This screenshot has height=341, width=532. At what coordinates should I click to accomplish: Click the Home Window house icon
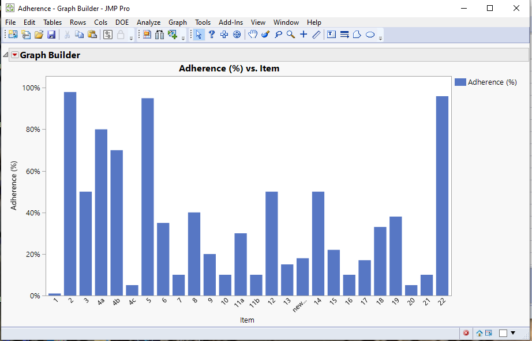(x=479, y=333)
